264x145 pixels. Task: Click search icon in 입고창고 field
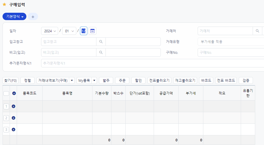point(101,42)
